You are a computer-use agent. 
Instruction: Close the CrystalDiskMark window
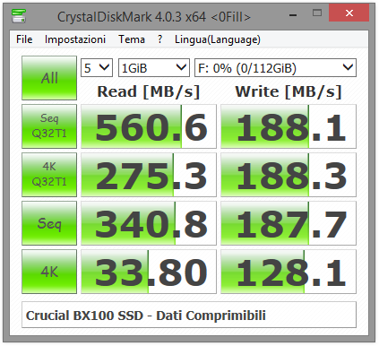(x=349, y=13)
